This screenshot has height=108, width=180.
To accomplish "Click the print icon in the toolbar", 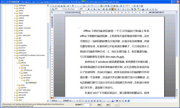I will pyautogui.click(x=68, y=6).
